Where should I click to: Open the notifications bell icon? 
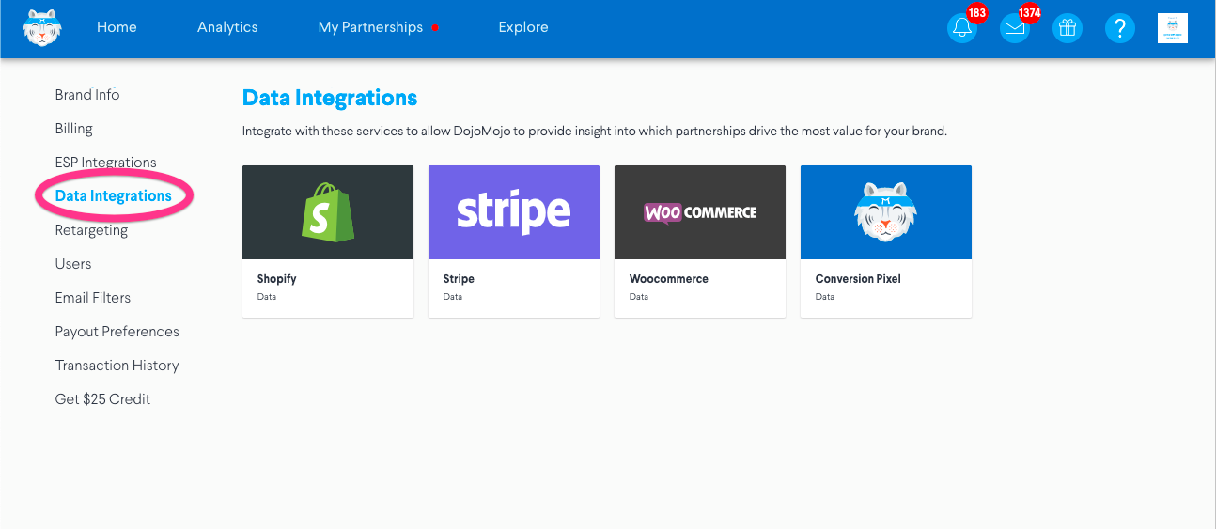coord(961,28)
